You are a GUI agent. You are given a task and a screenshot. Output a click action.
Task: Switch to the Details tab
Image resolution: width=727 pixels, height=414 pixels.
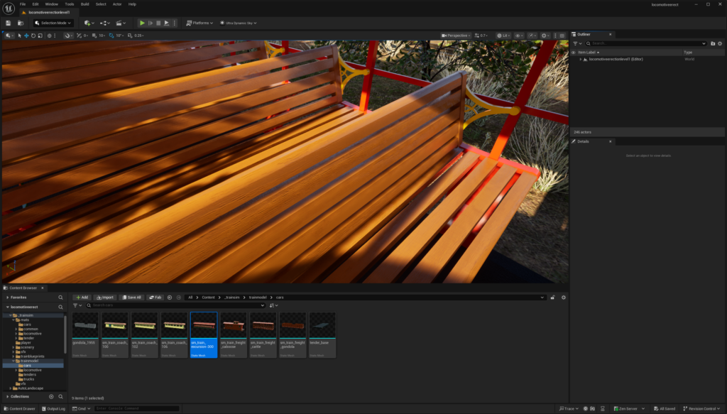(x=583, y=141)
